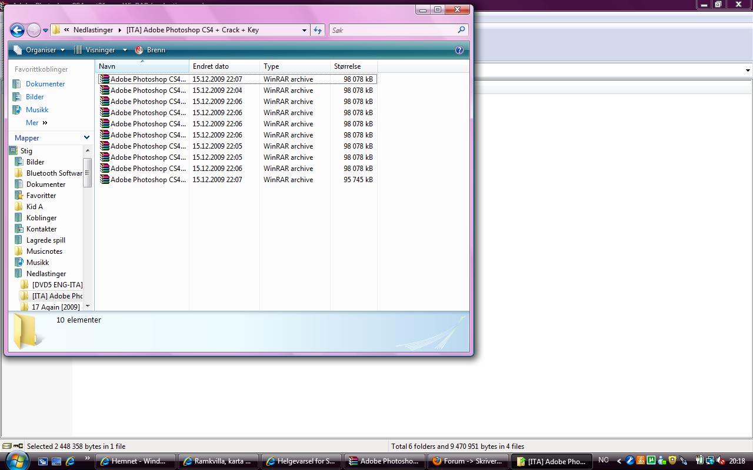
Task: Select the archive sized 95 745 kB
Action: (x=237, y=180)
